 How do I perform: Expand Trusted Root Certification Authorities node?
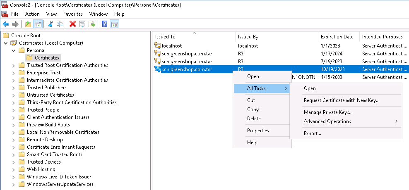tap(14, 65)
